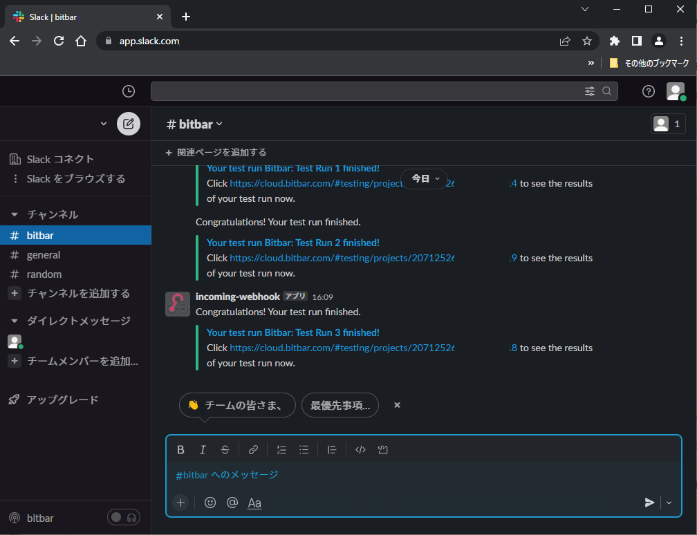Viewport: 697px width, 535px height.
Task: Open the browser tab search chevron
Action: tap(585, 9)
